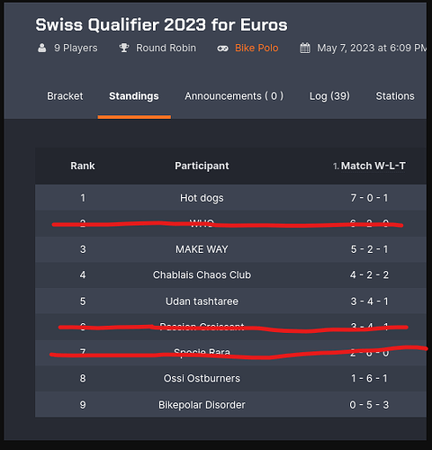
Task: Switch to the Bracket tab
Action: (65, 96)
